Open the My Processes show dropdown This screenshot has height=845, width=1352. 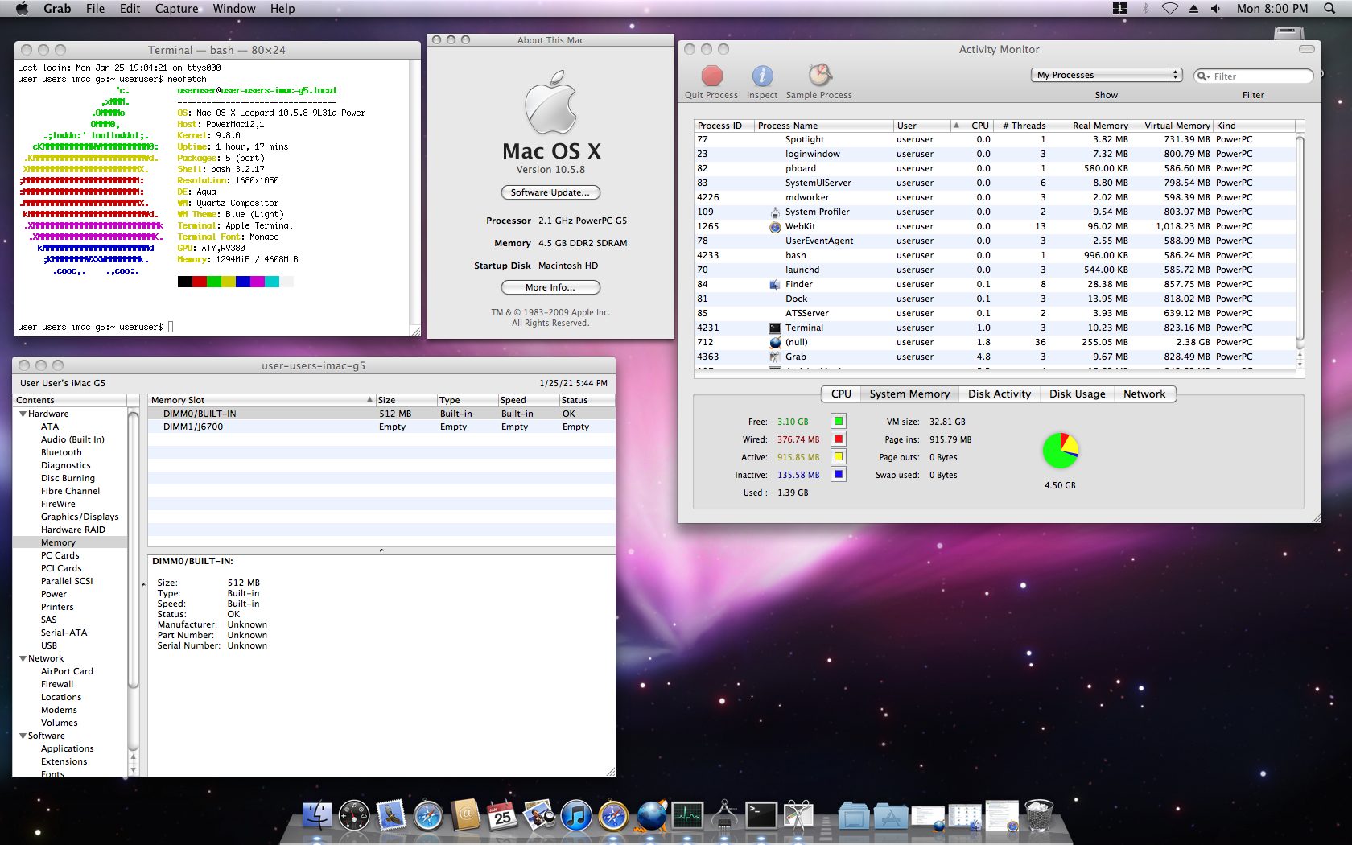pyautogui.click(x=1107, y=75)
